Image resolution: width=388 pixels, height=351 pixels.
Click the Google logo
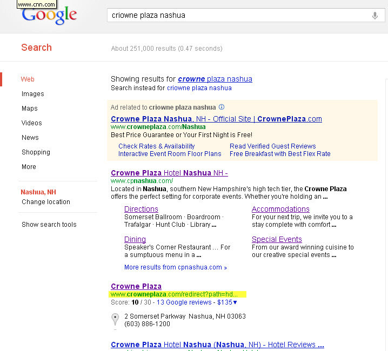click(x=49, y=15)
